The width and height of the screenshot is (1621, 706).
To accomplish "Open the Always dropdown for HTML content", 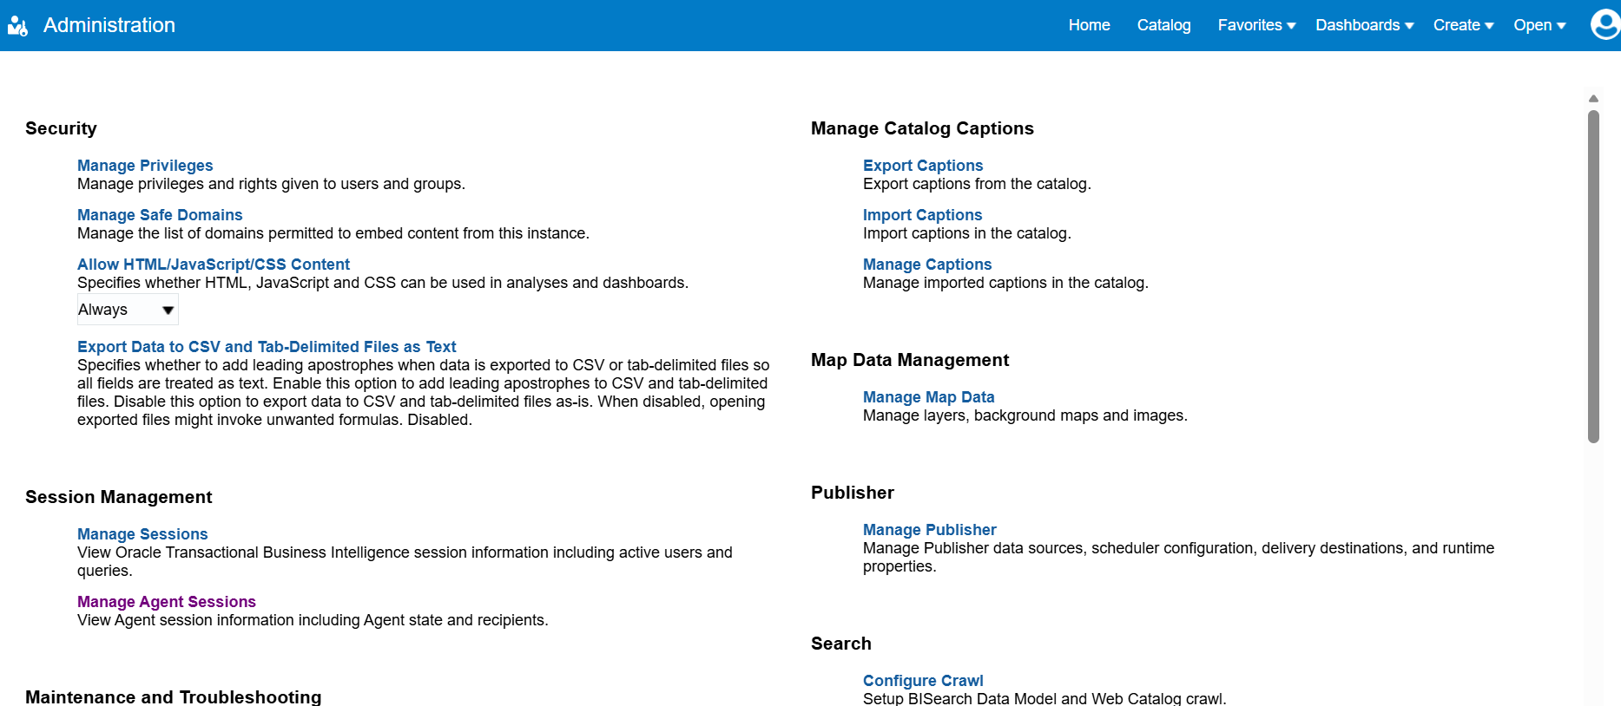I will click(x=128, y=310).
